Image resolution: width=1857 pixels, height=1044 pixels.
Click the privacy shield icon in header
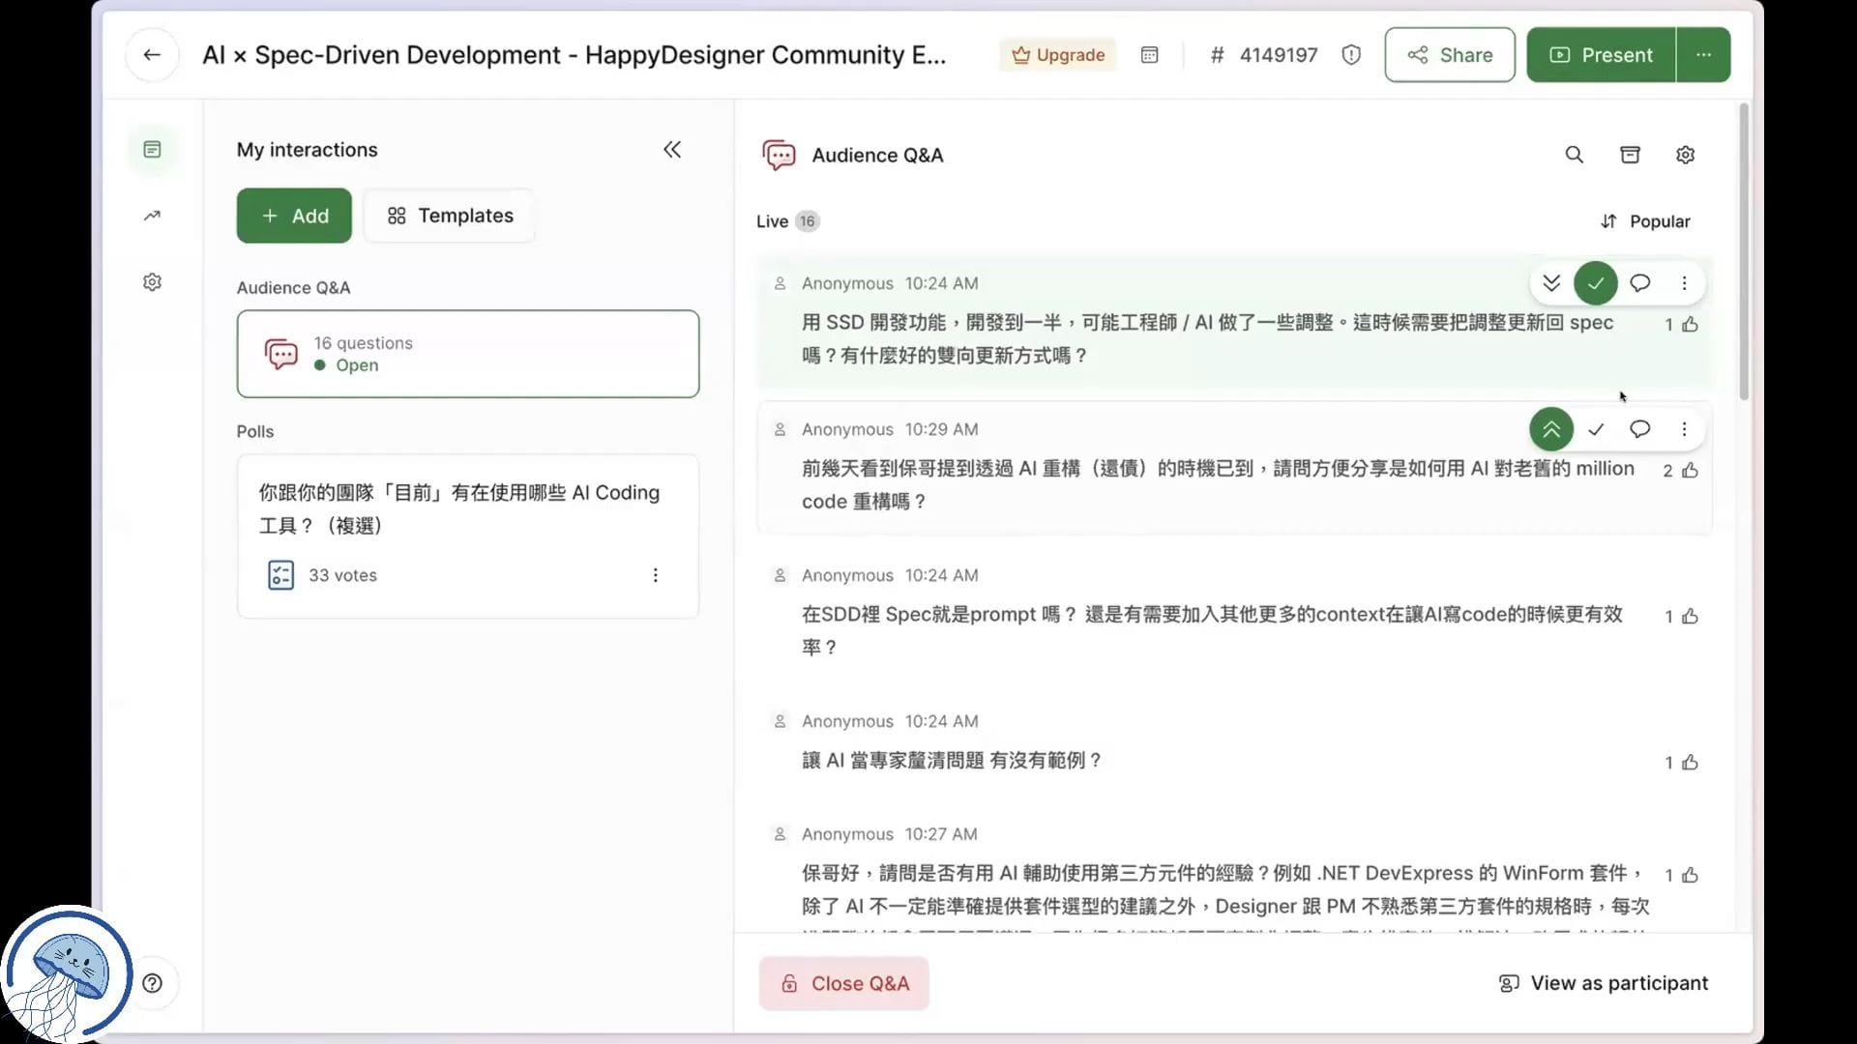click(1351, 55)
